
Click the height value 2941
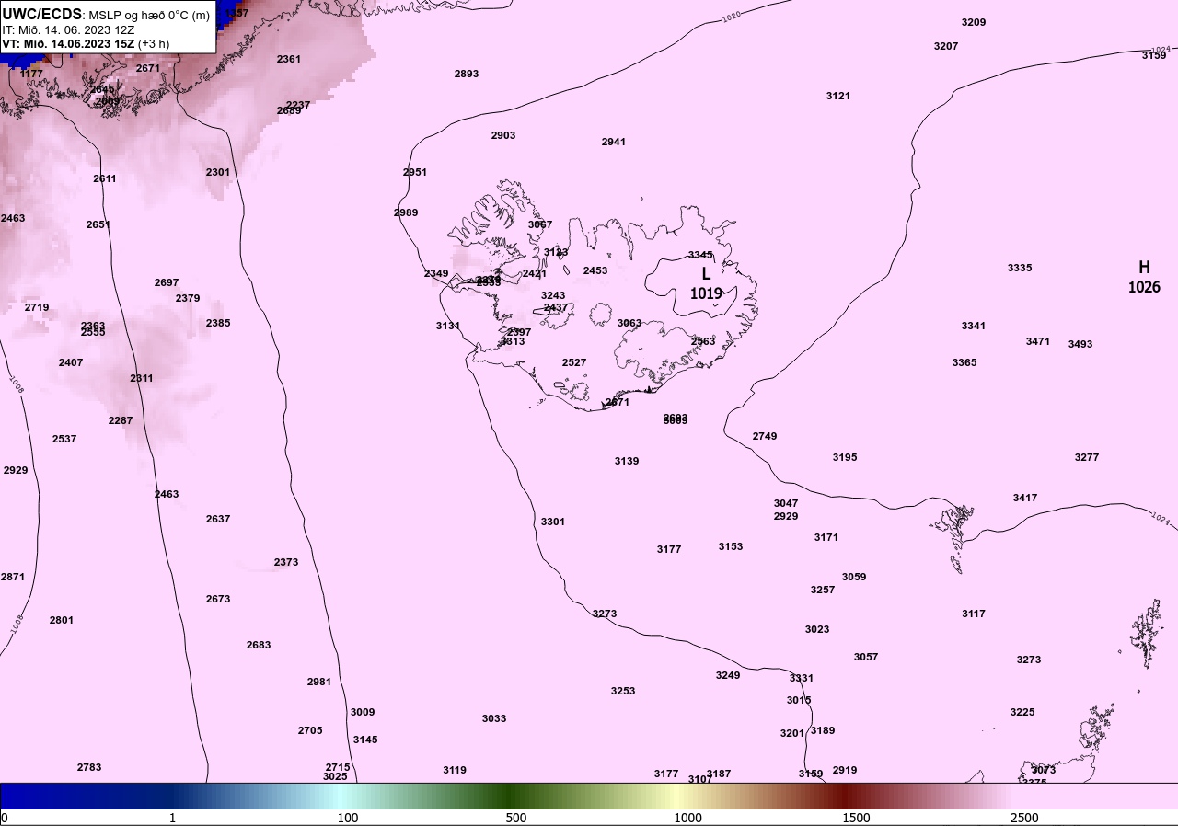coord(614,142)
